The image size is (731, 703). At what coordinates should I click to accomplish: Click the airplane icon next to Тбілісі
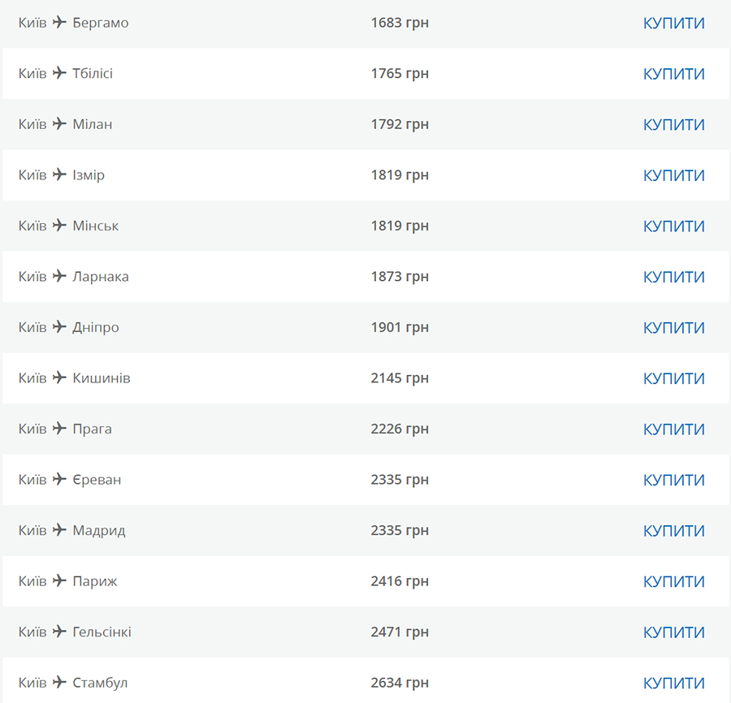click(x=59, y=73)
